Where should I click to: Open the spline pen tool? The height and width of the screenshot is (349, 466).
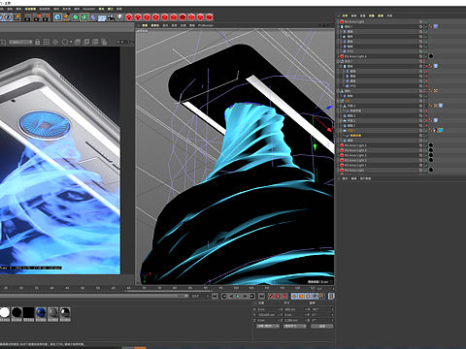(x=66, y=16)
